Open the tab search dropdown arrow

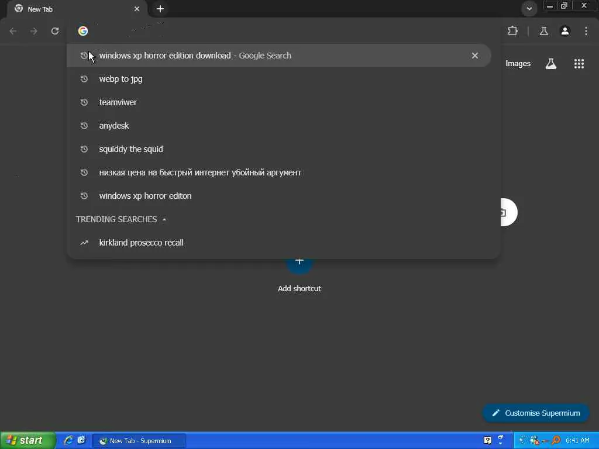pos(529,8)
